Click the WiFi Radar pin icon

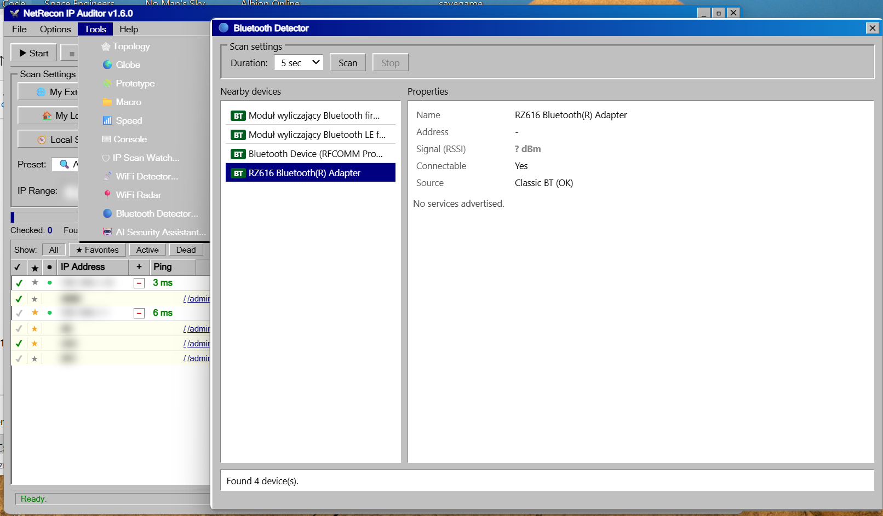107,195
